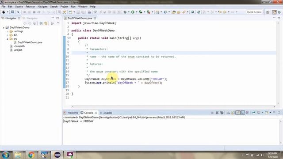283x159 pixels.
Task: Click Run External Tools toolbar icon
Action: [x=149, y=12]
